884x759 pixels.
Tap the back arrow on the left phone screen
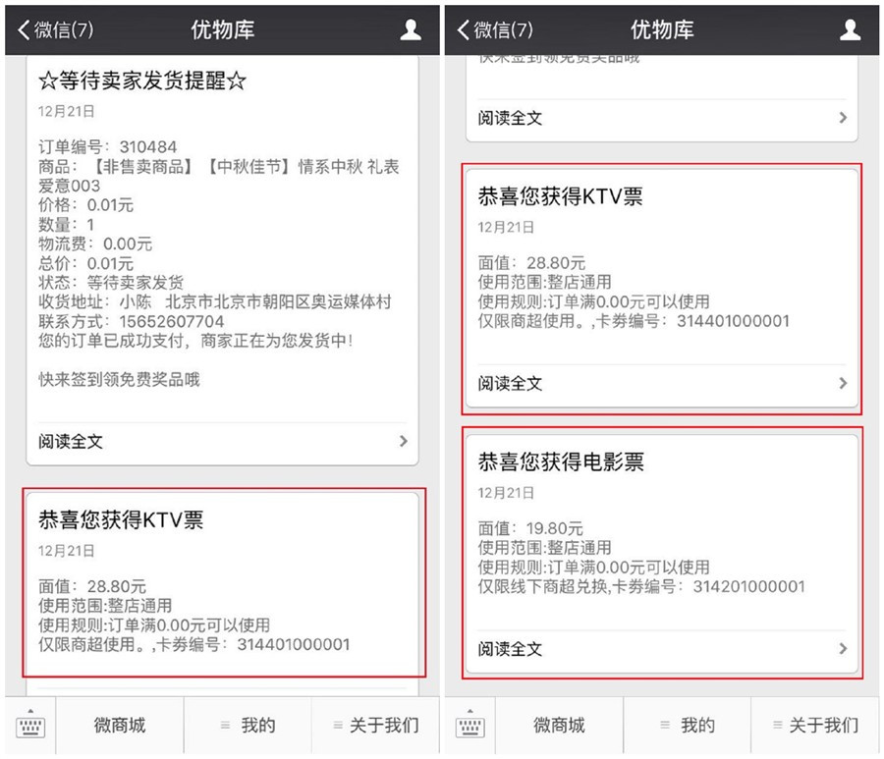click(x=24, y=29)
